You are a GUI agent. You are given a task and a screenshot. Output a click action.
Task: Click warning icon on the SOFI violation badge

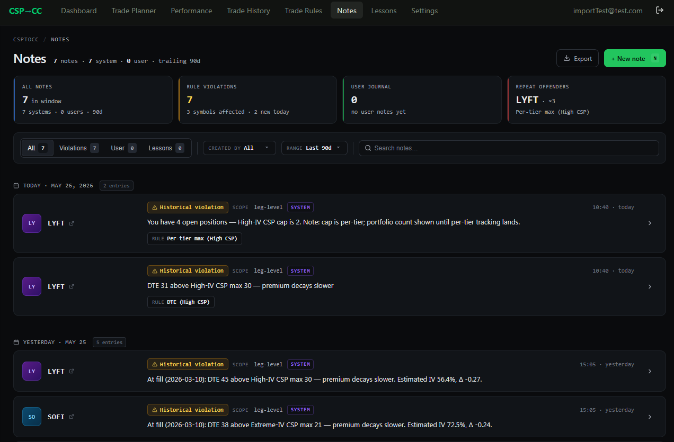pos(155,410)
